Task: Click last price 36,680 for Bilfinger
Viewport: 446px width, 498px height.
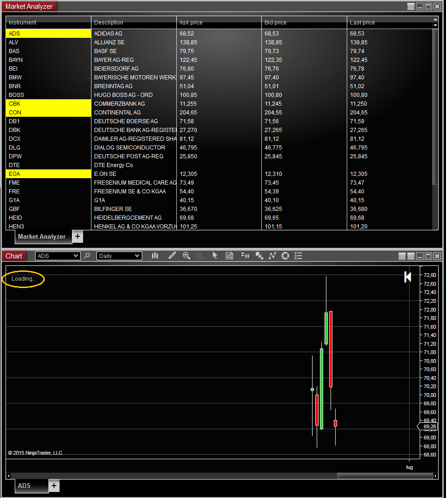Action: tap(359, 209)
